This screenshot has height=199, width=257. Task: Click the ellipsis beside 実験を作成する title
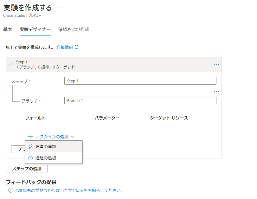[x=61, y=7]
